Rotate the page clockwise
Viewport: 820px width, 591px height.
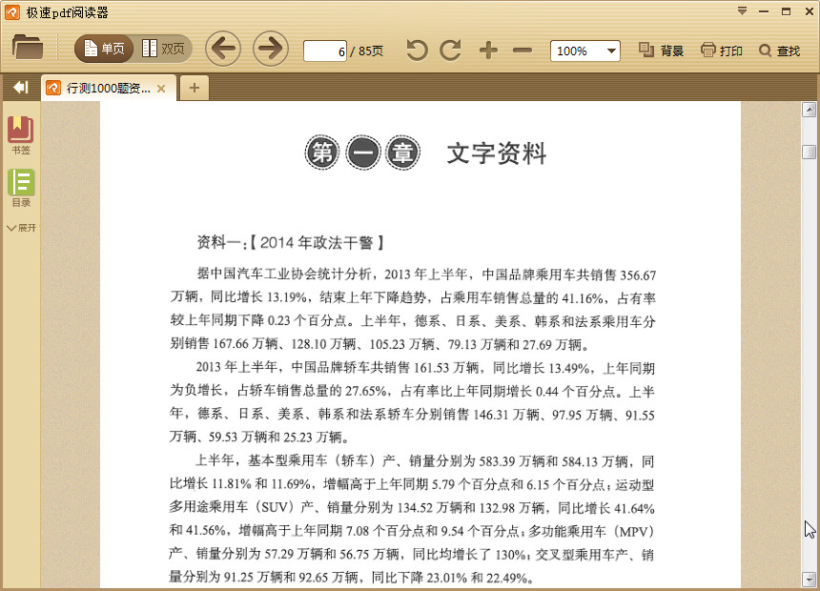click(450, 50)
